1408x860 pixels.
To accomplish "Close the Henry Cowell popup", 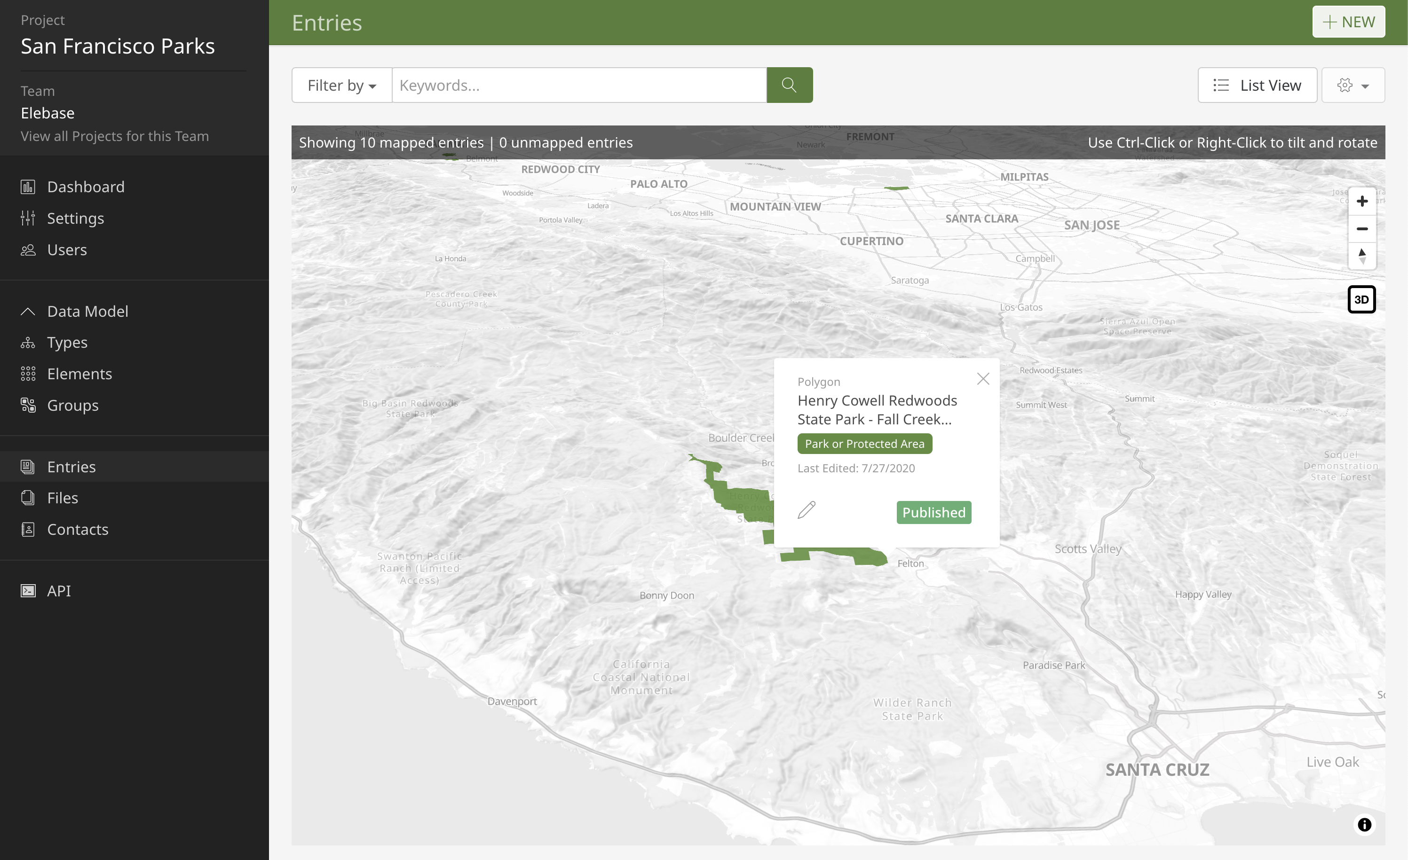I will click(983, 379).
